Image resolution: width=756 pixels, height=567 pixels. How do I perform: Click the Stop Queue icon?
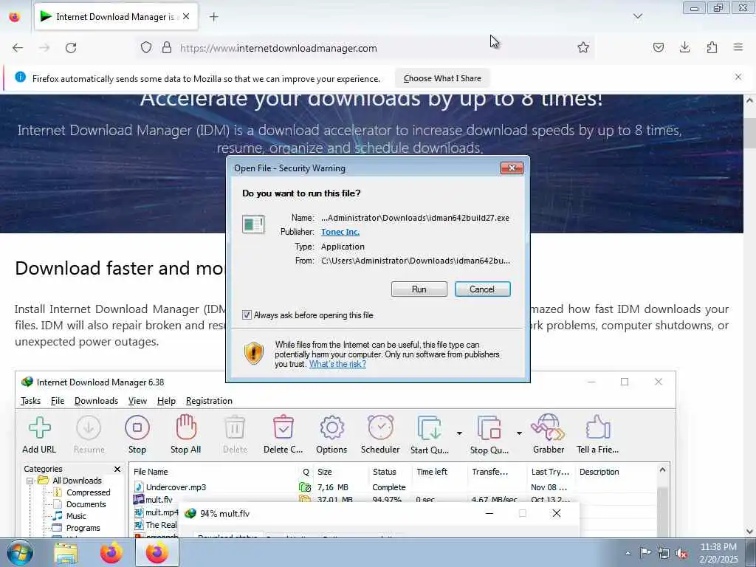click(x=489, y=428)
